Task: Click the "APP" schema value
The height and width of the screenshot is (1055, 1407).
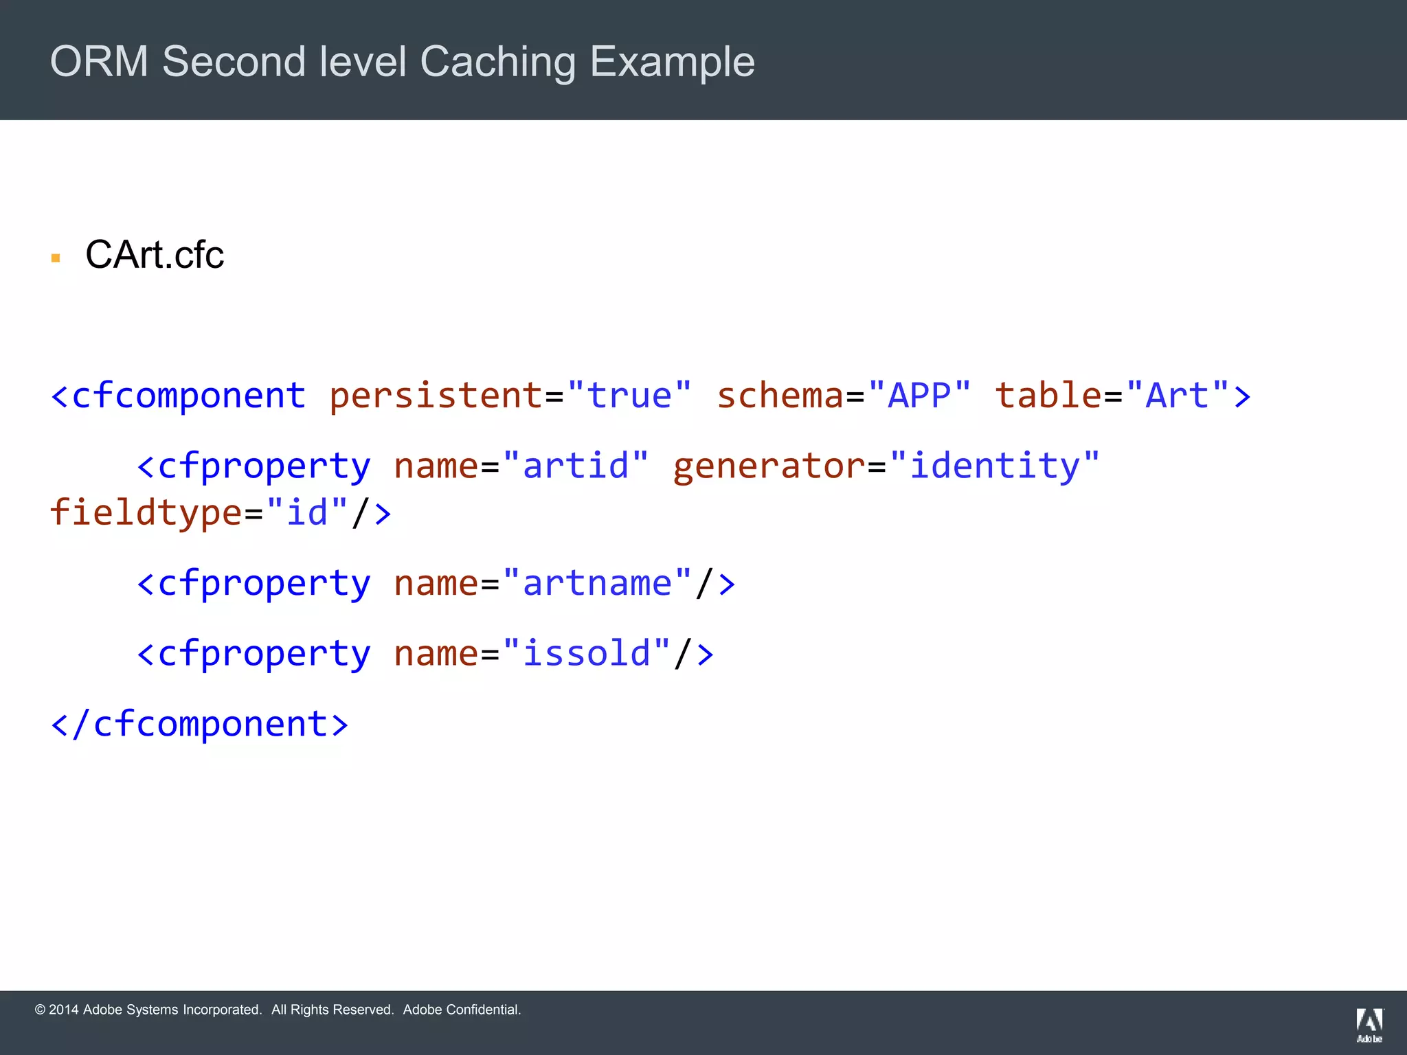Action: [919, 396]
